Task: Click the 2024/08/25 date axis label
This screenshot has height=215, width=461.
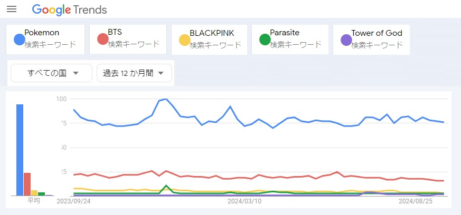Action: [416, 201]
